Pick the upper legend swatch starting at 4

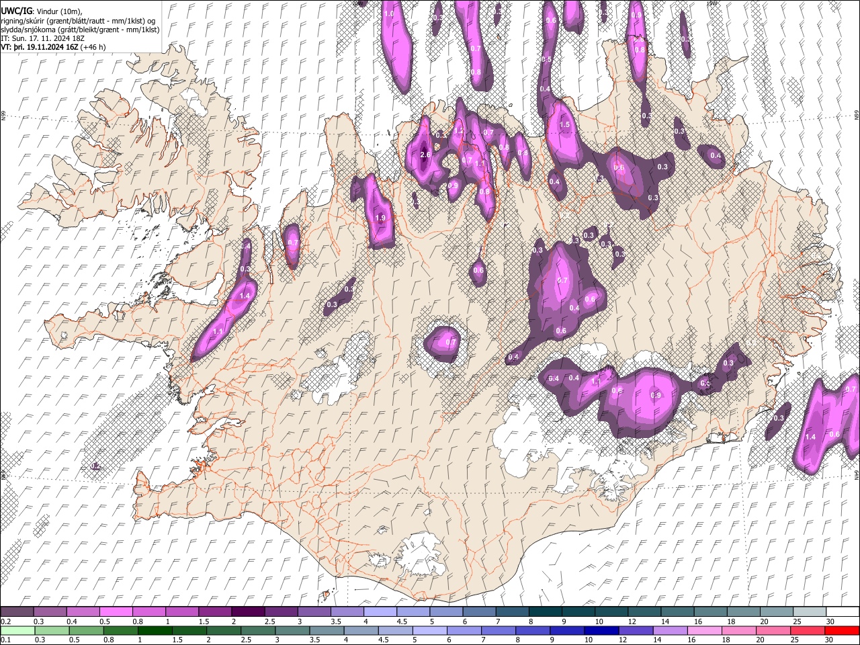pyautogui.click(x=380, y=612)
